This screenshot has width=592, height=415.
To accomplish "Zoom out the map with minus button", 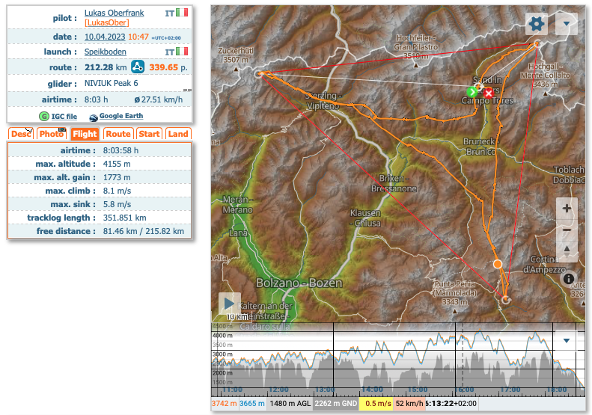I will [x=567, y=230].
